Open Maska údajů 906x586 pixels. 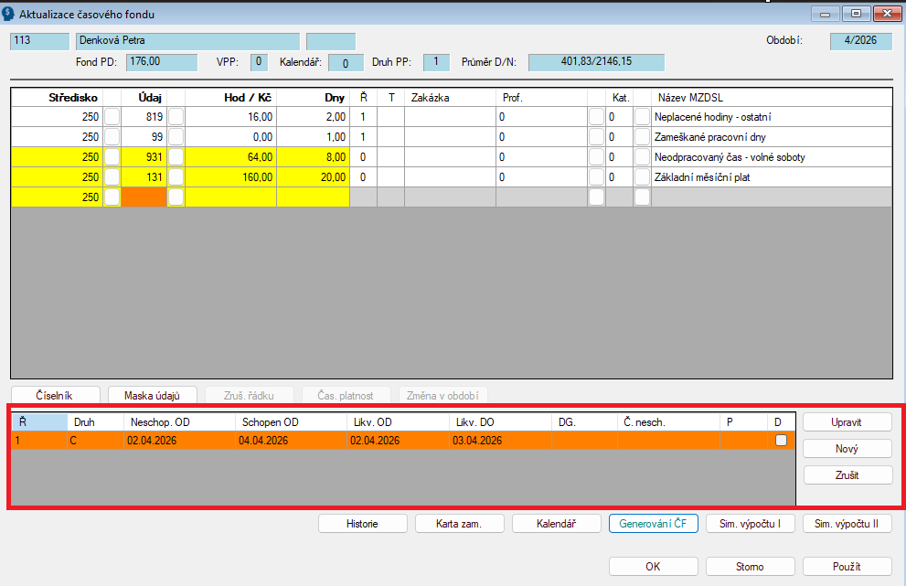point(153,395)
